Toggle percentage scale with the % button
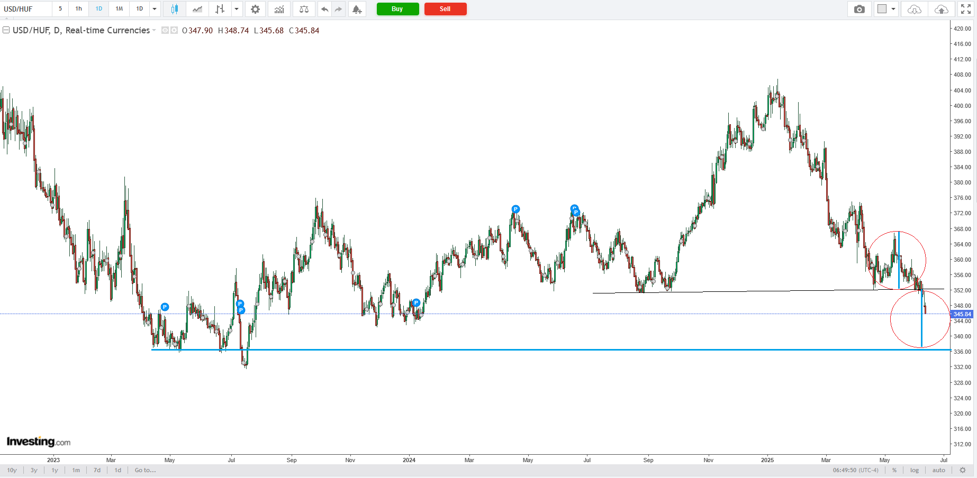Screen dimensions: 977x478 894,470
